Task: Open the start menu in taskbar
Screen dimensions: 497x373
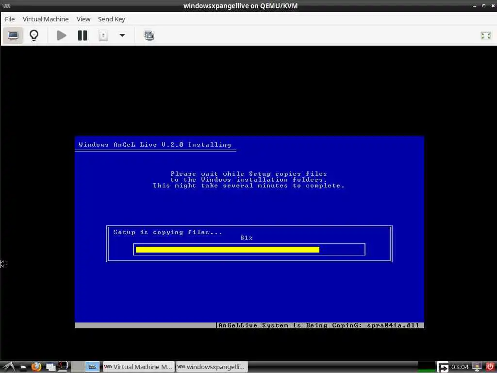Action: click(x=8, y=367)
